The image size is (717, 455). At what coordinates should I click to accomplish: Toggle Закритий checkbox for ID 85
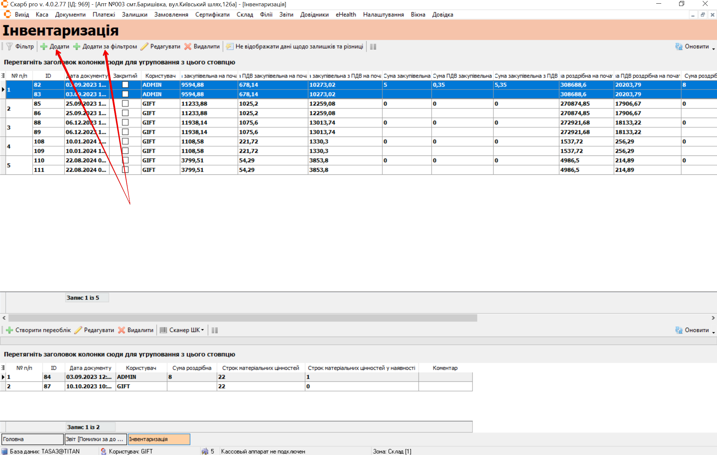[x=125, y=103]
